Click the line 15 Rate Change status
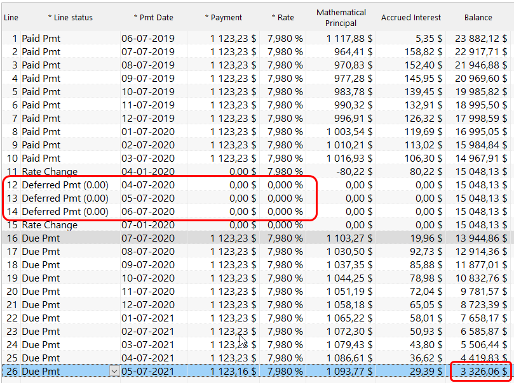 pyautogui.click(x=50, y=225)
